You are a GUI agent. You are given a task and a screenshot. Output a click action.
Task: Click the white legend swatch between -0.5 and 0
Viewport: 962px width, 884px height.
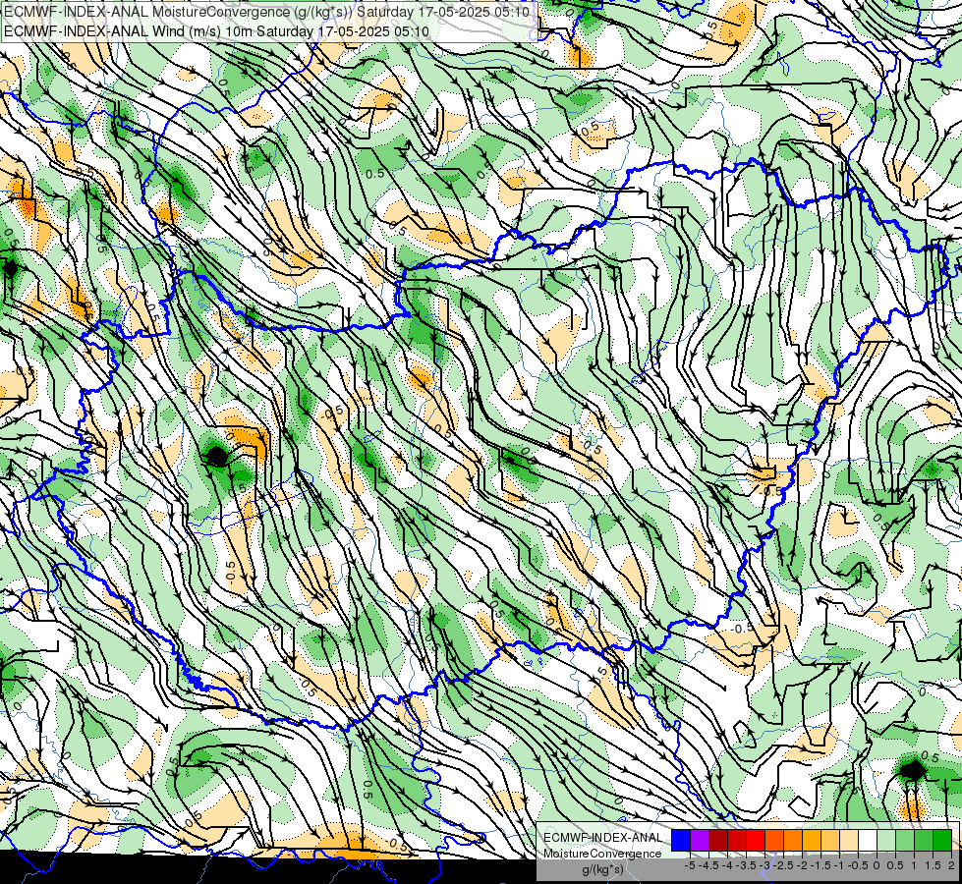(868, 840)
